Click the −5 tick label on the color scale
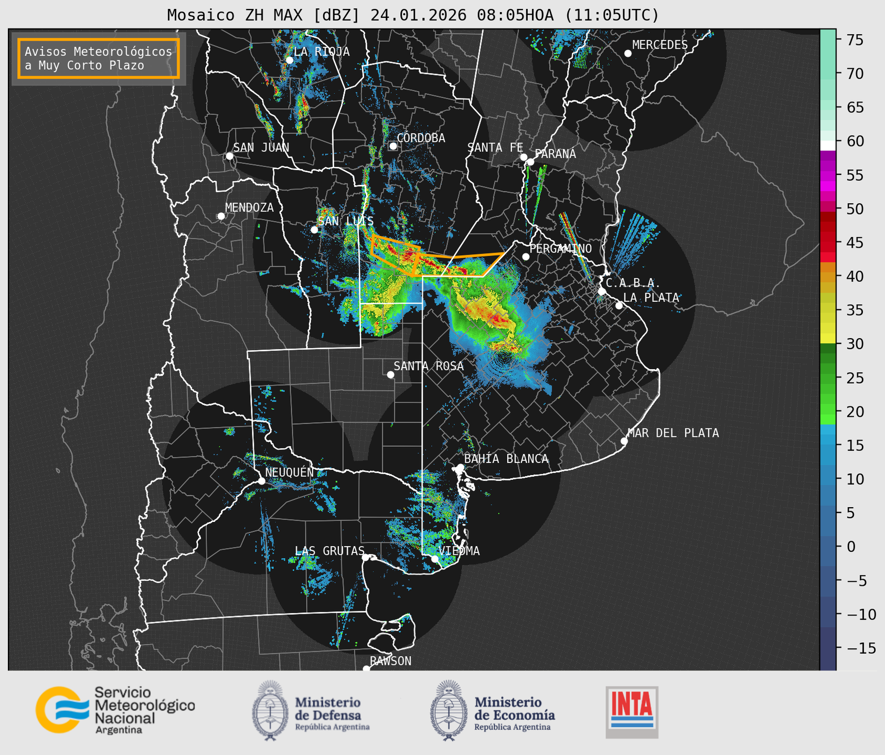This screenshot has height=755, width=885. tap(857, 581)
